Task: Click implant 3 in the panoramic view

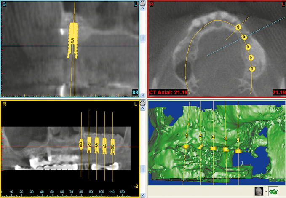Action: tap(97, 145)
